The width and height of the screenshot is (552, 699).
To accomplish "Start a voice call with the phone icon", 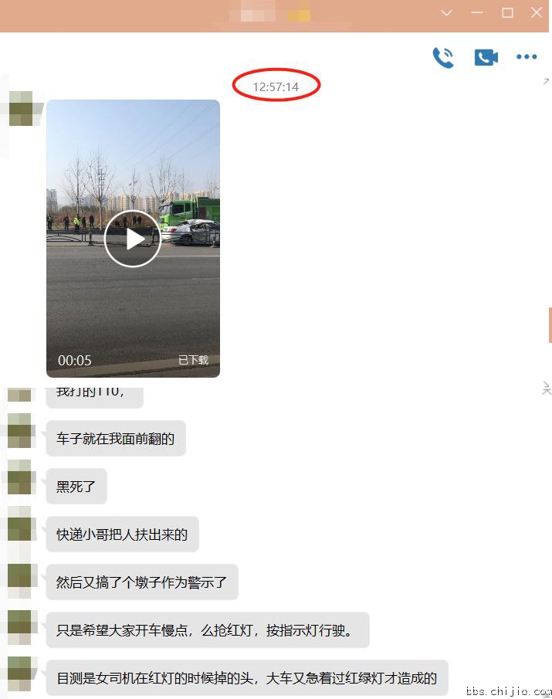I will (443, 57).
